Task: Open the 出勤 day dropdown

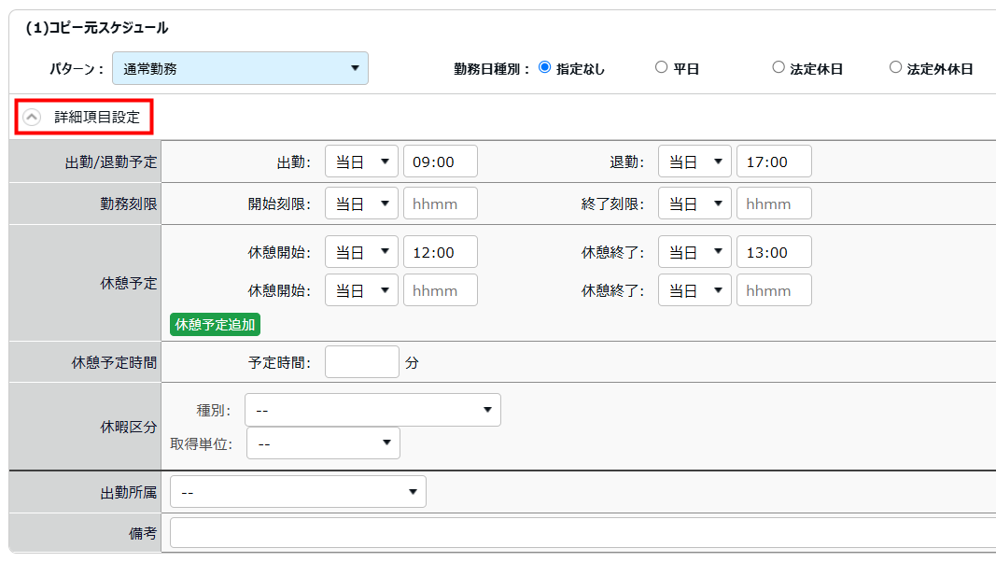Action: (361, 162)
